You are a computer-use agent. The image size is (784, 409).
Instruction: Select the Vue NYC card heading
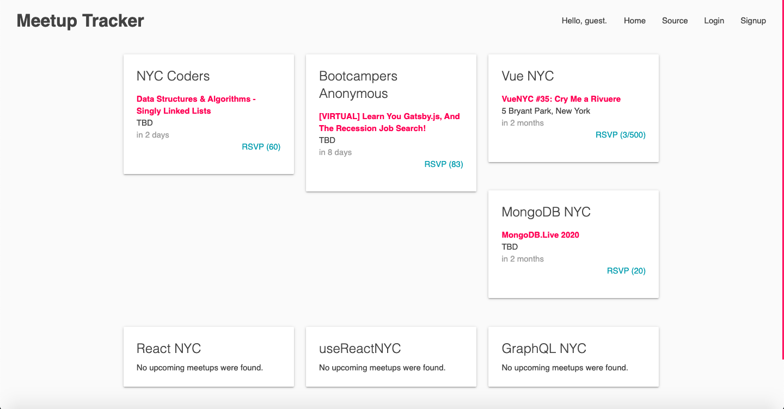(528, 76)
